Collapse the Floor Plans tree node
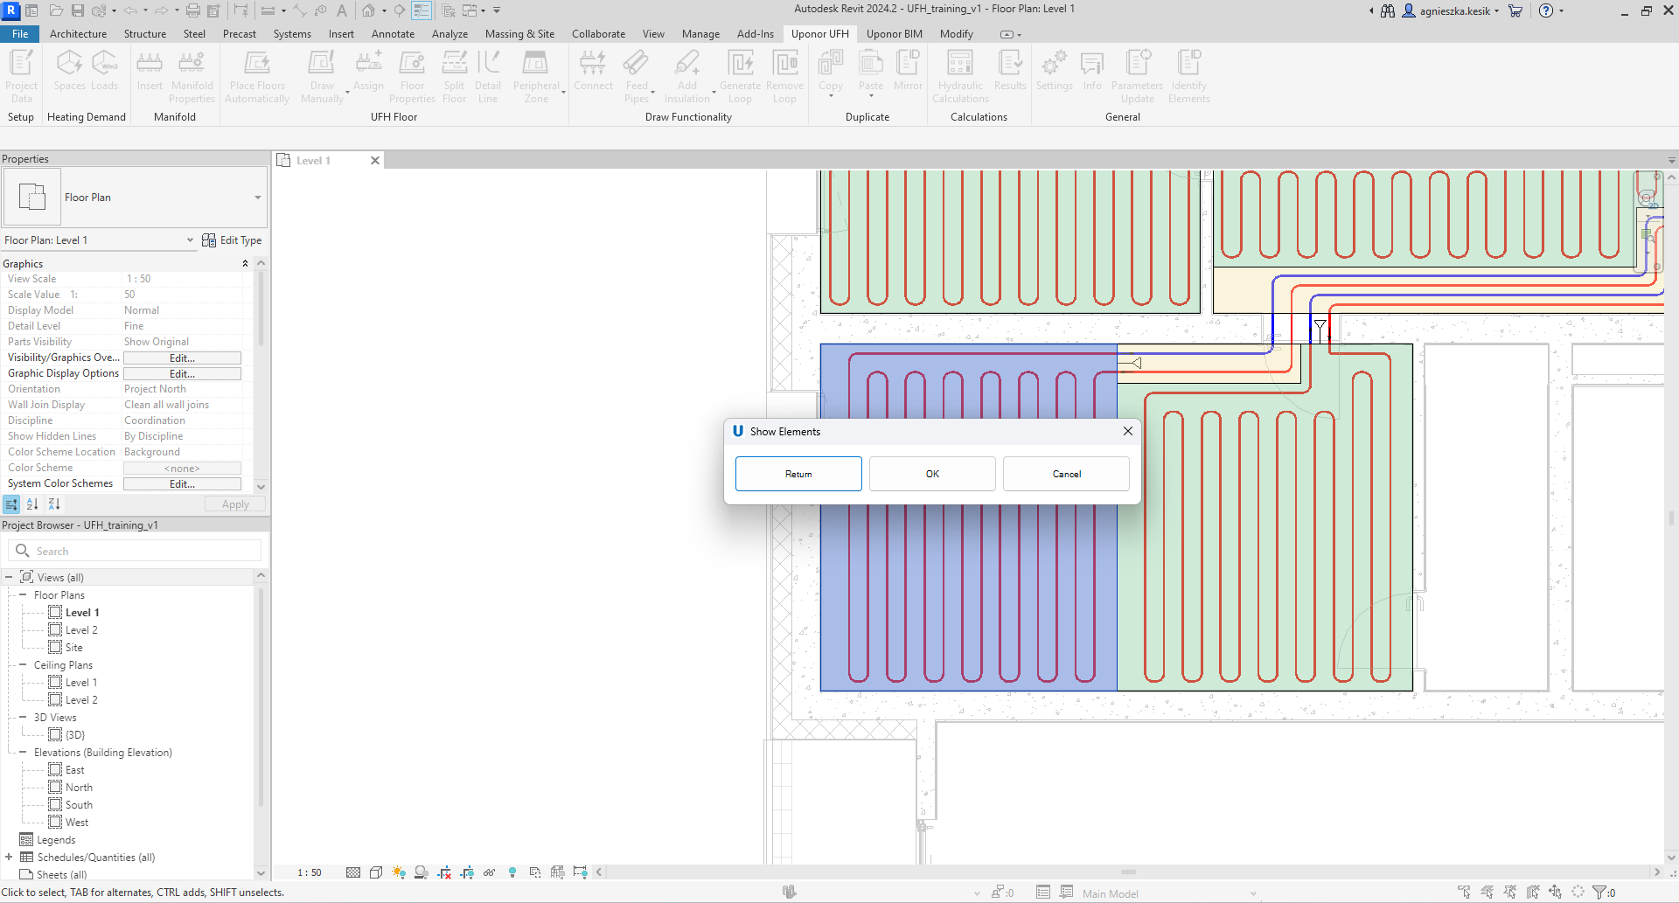 [23, 594]
